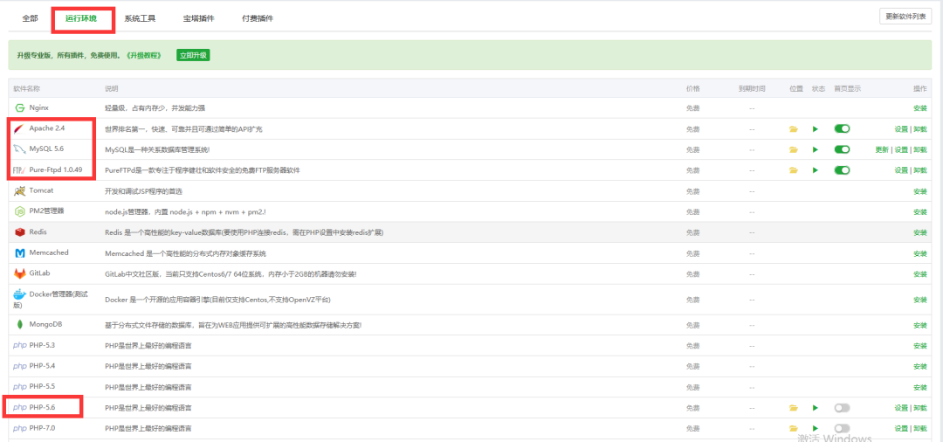Click the PHP-5.4 php logo icon
943x442 pixels.
click(x=19, y=366)
